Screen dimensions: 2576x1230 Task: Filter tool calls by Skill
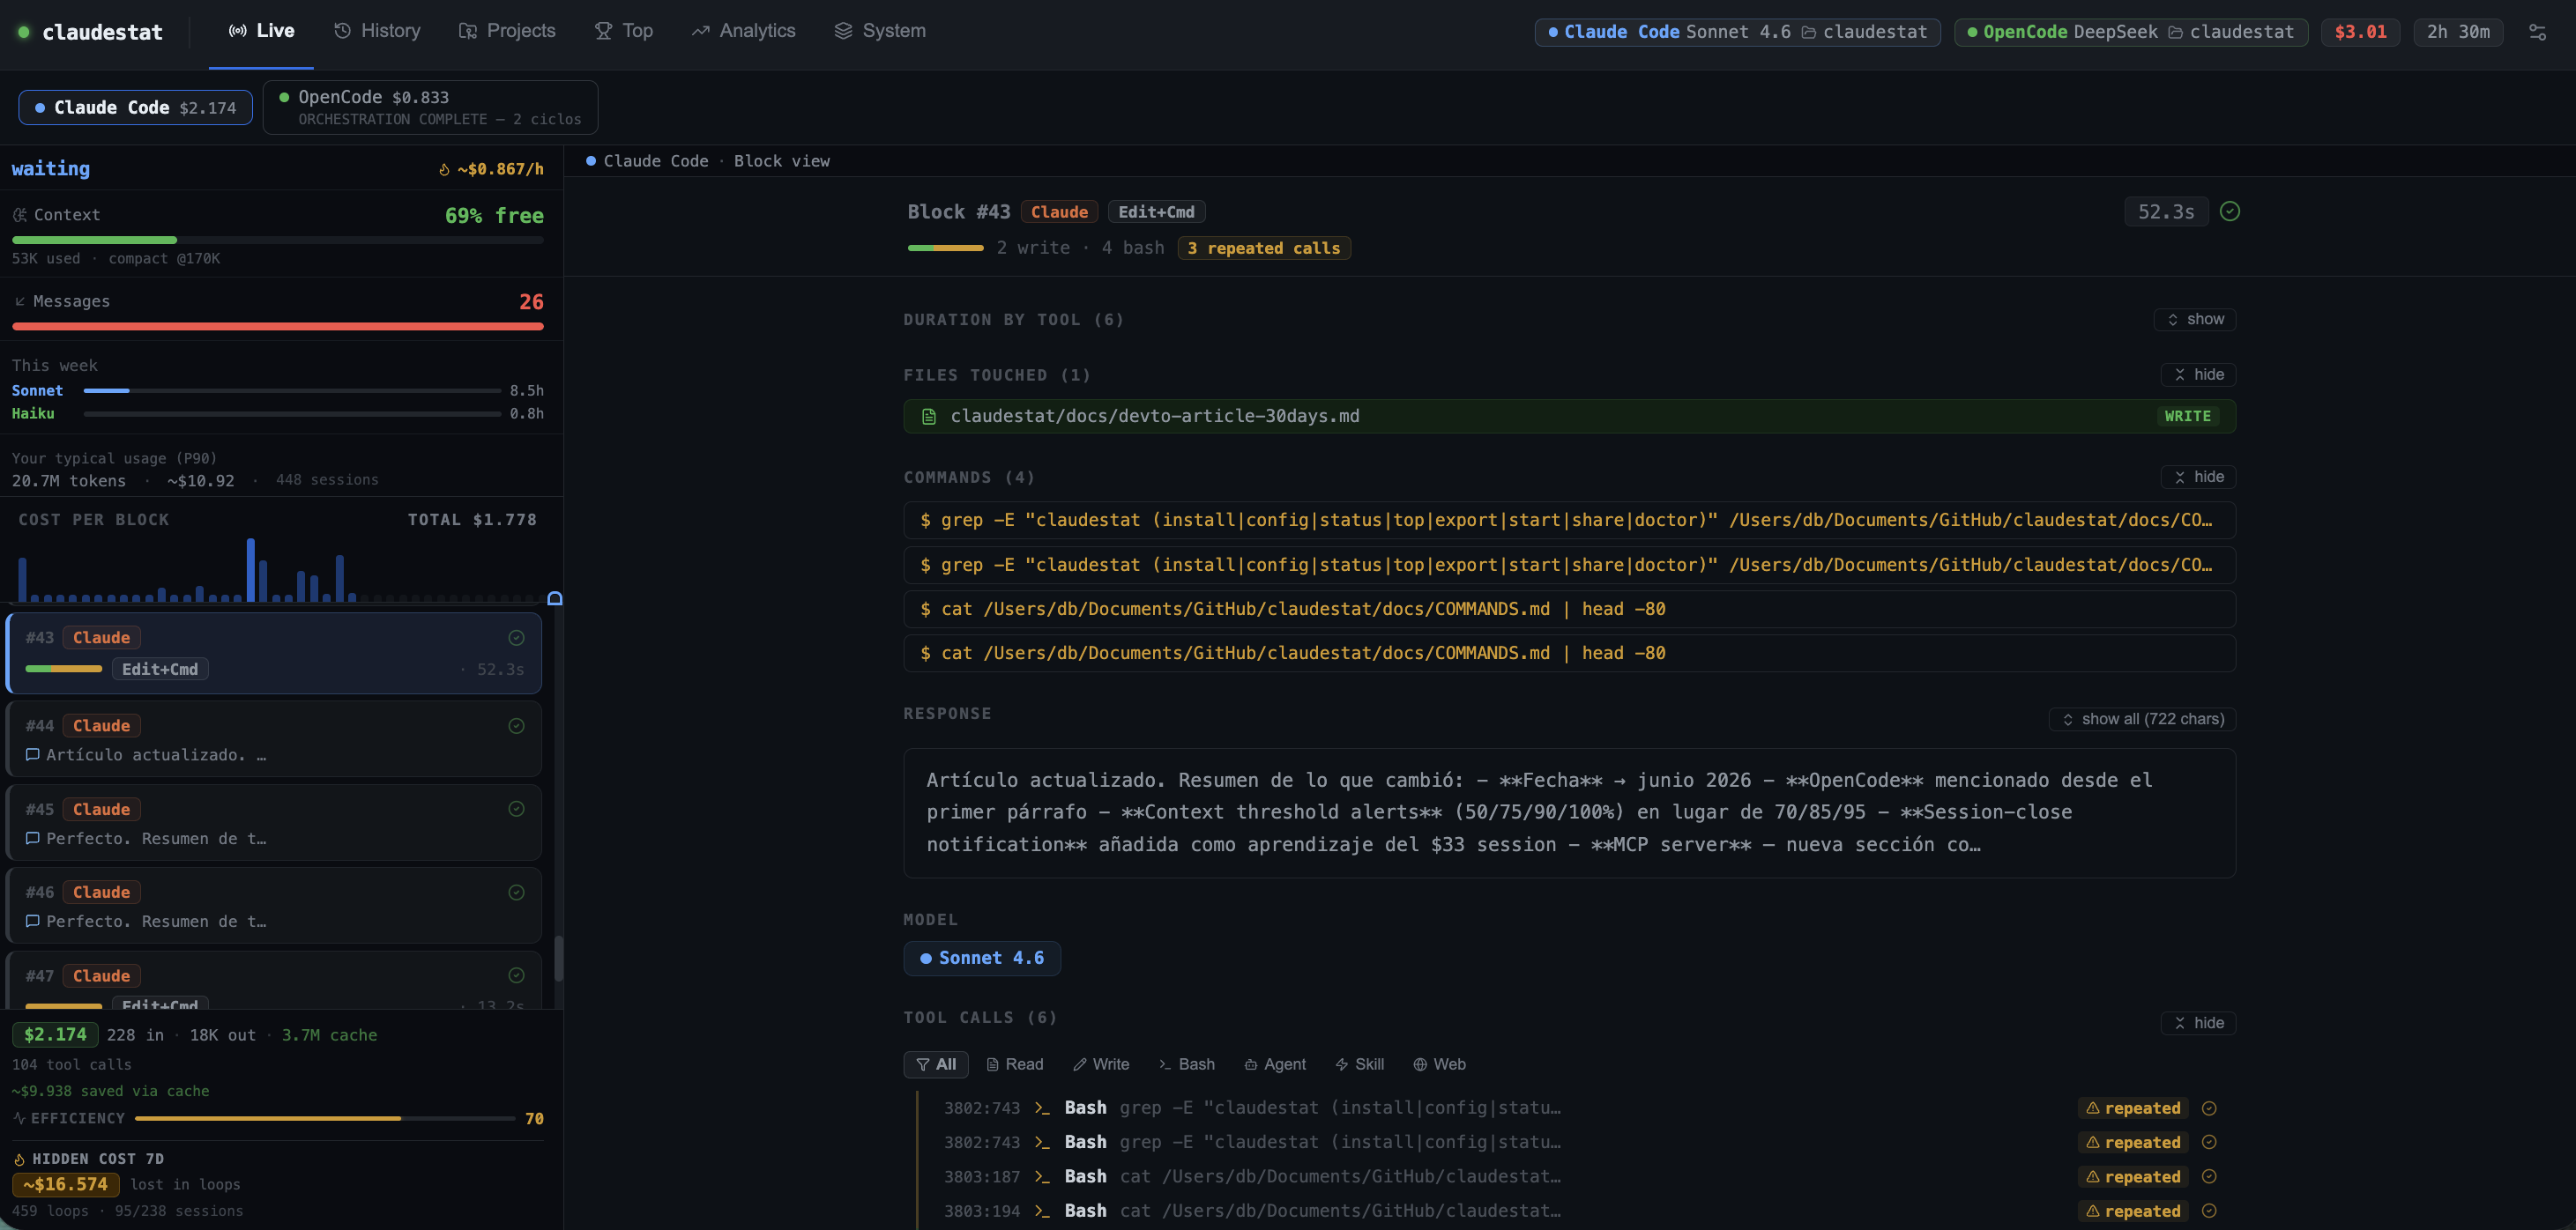[1360, 1065]
